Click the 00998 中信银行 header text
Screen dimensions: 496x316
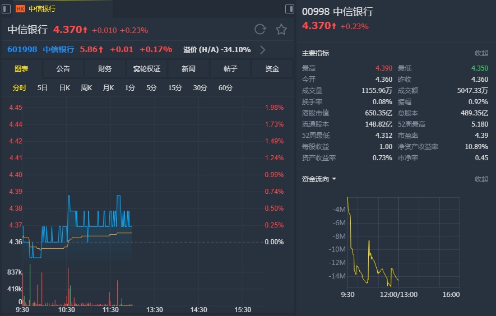(337, 12)
